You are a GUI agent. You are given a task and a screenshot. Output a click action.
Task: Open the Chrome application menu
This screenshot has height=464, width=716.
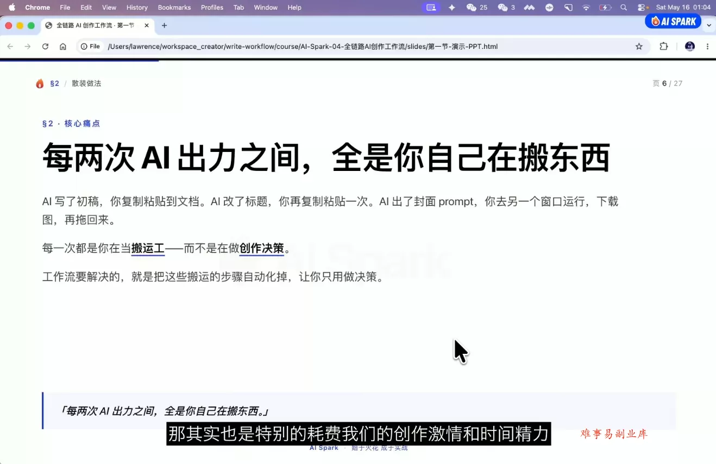pos(37,7)
